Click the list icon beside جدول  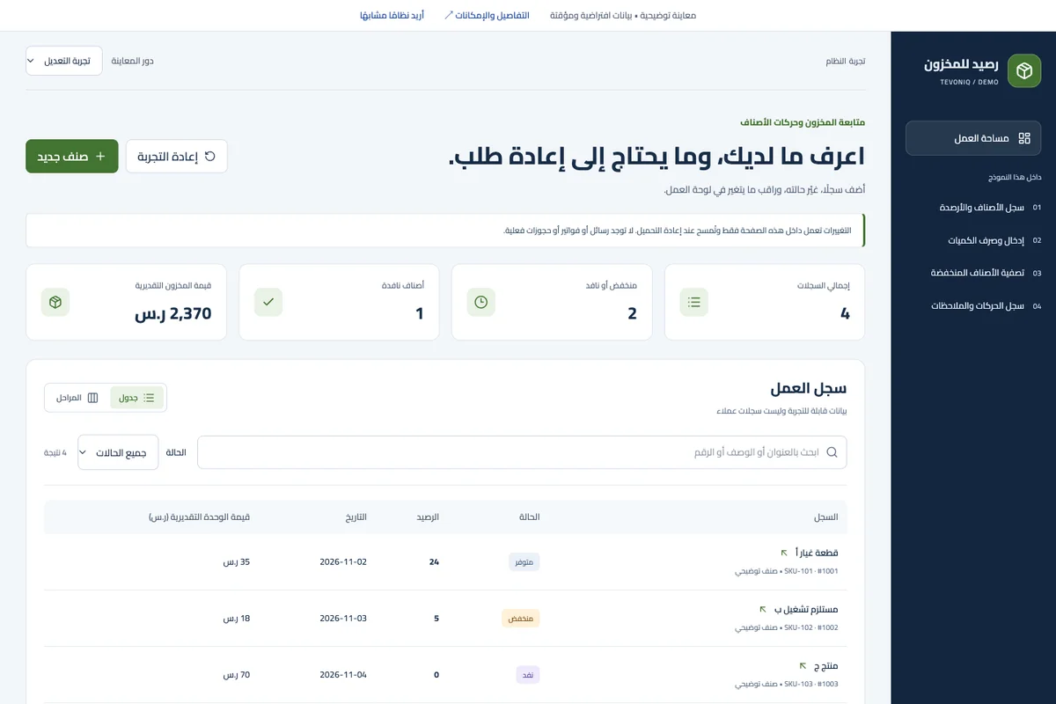tap(149, 398)
